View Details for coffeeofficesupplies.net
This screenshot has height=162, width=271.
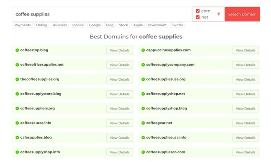(119, 65)
